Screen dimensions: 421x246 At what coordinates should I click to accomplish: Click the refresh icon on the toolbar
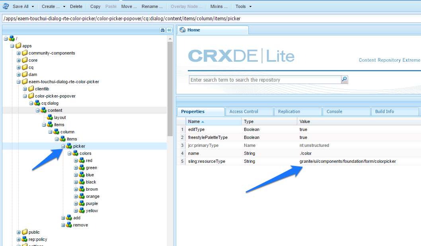[5, 6]
